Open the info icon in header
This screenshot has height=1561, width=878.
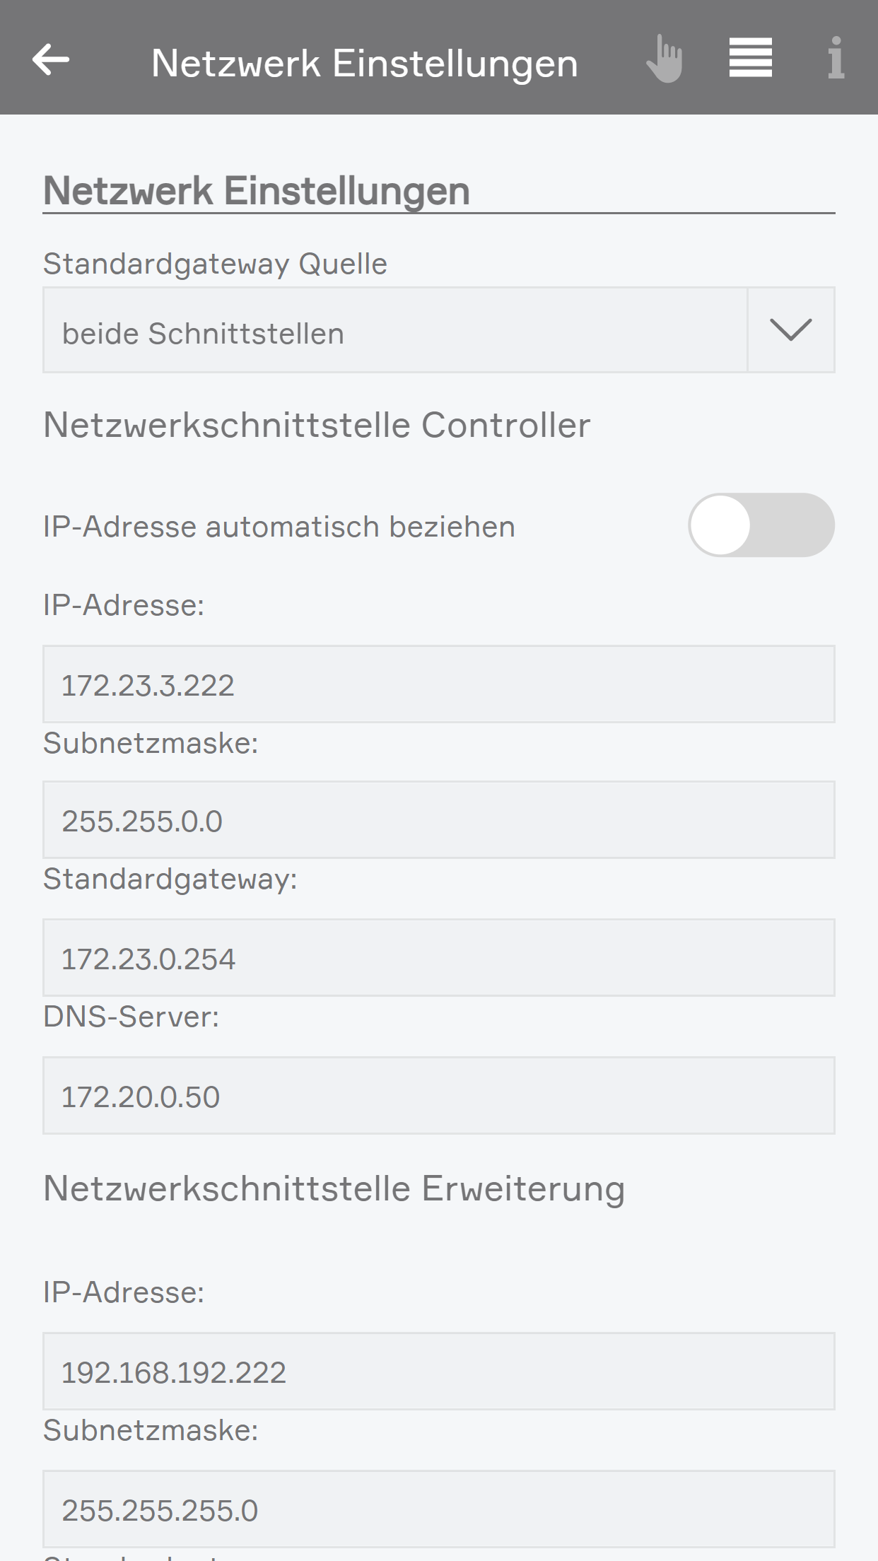(x=836, y=58)
